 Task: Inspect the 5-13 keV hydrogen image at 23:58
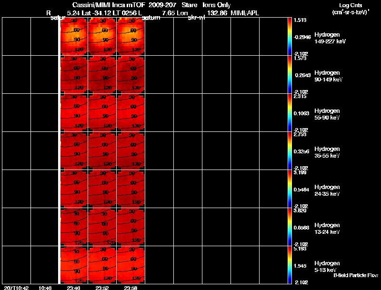(x=130, y=265)
